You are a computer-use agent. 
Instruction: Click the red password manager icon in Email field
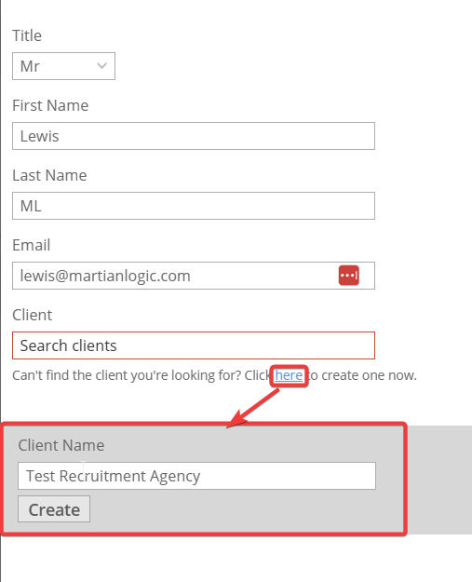tap(349, 276)
